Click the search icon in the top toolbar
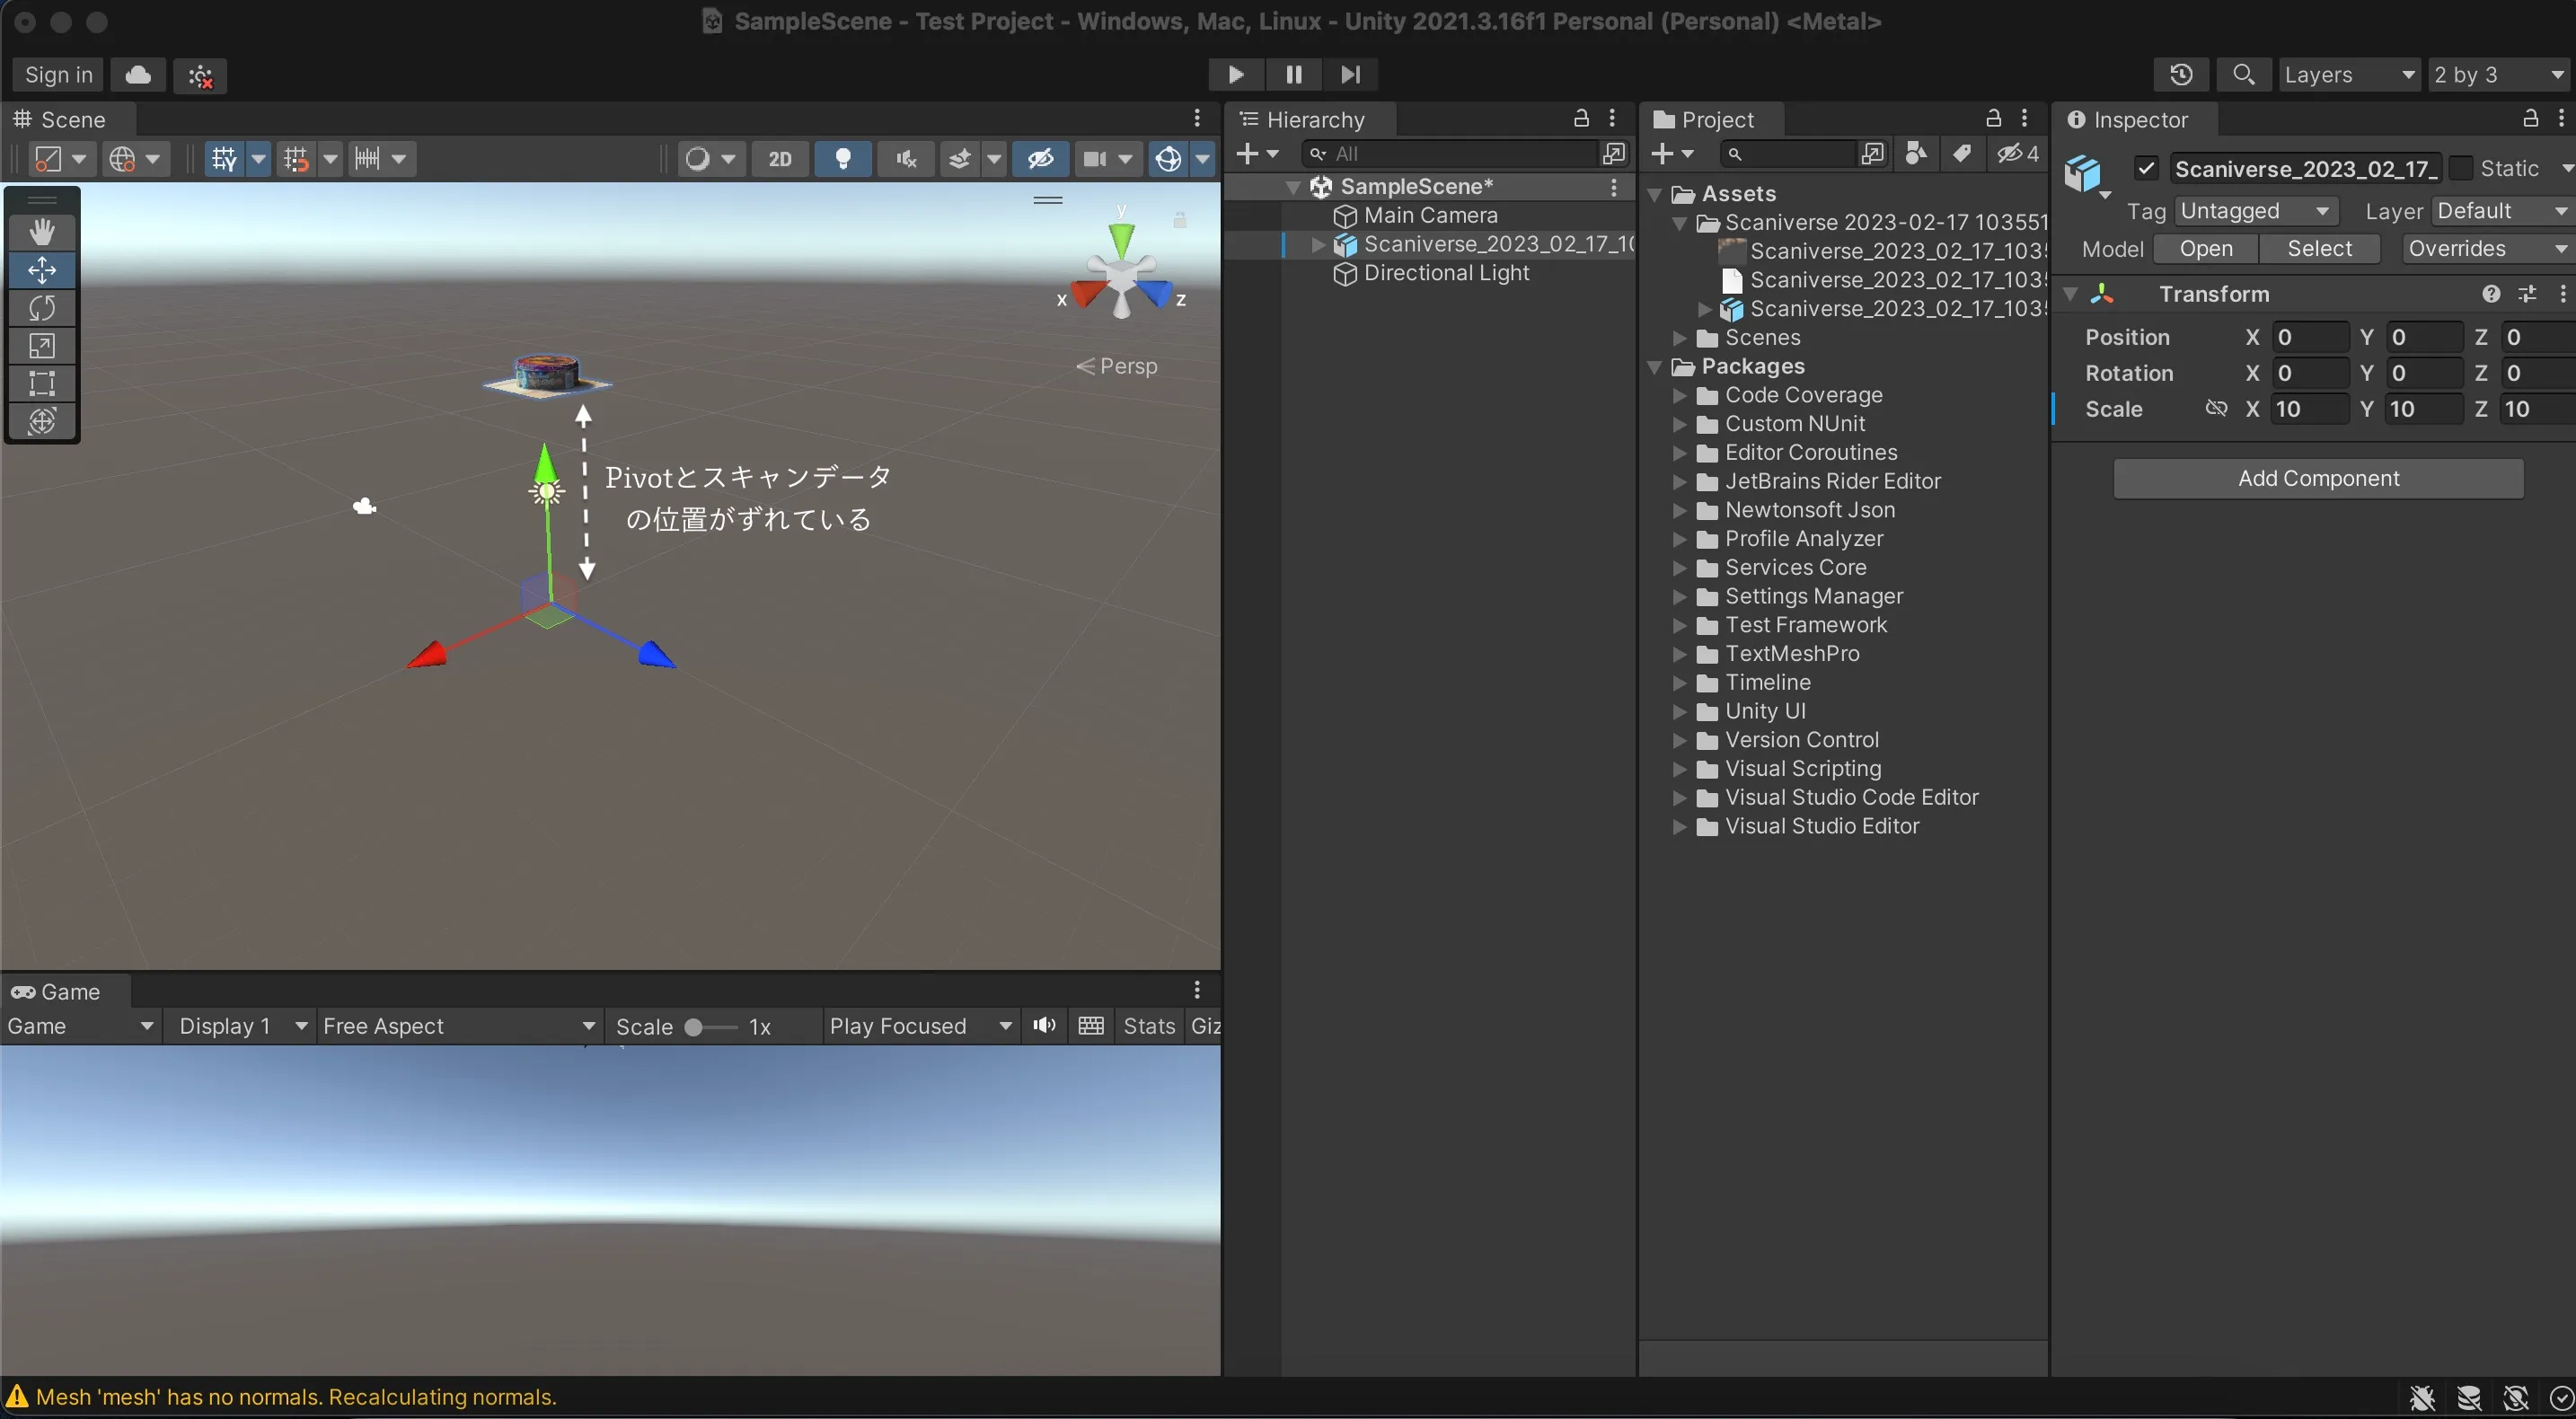Viewport: 2576px width, 1419px height. [2244, 74]
